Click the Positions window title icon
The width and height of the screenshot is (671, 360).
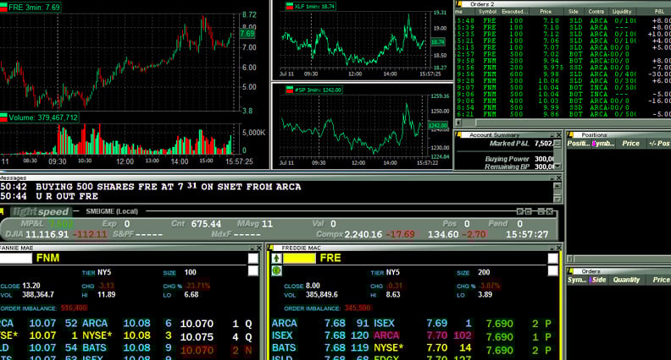pyautogui.click(x=570, y=134)
